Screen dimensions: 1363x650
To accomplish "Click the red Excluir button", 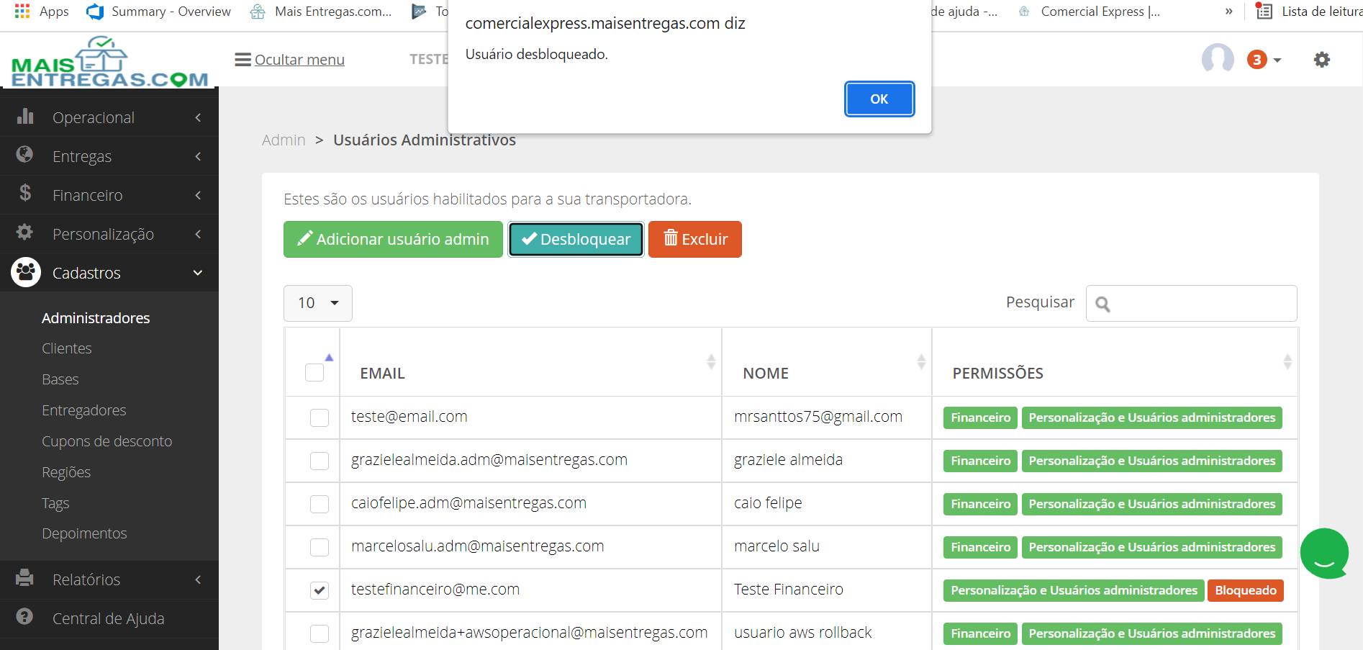I will coord(695,239).
